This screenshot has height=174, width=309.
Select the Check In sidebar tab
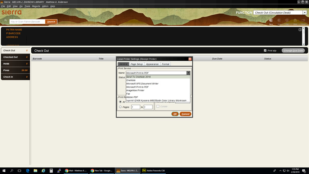click(x=15, y=77)
